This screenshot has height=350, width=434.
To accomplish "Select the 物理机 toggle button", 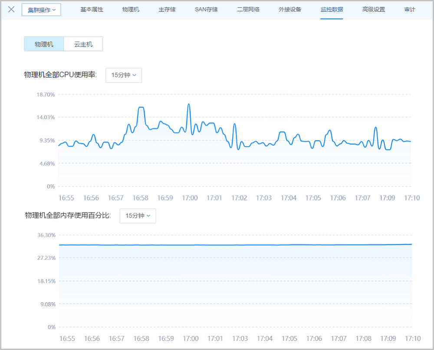I will pyautogui.click(x=44, y=44).
